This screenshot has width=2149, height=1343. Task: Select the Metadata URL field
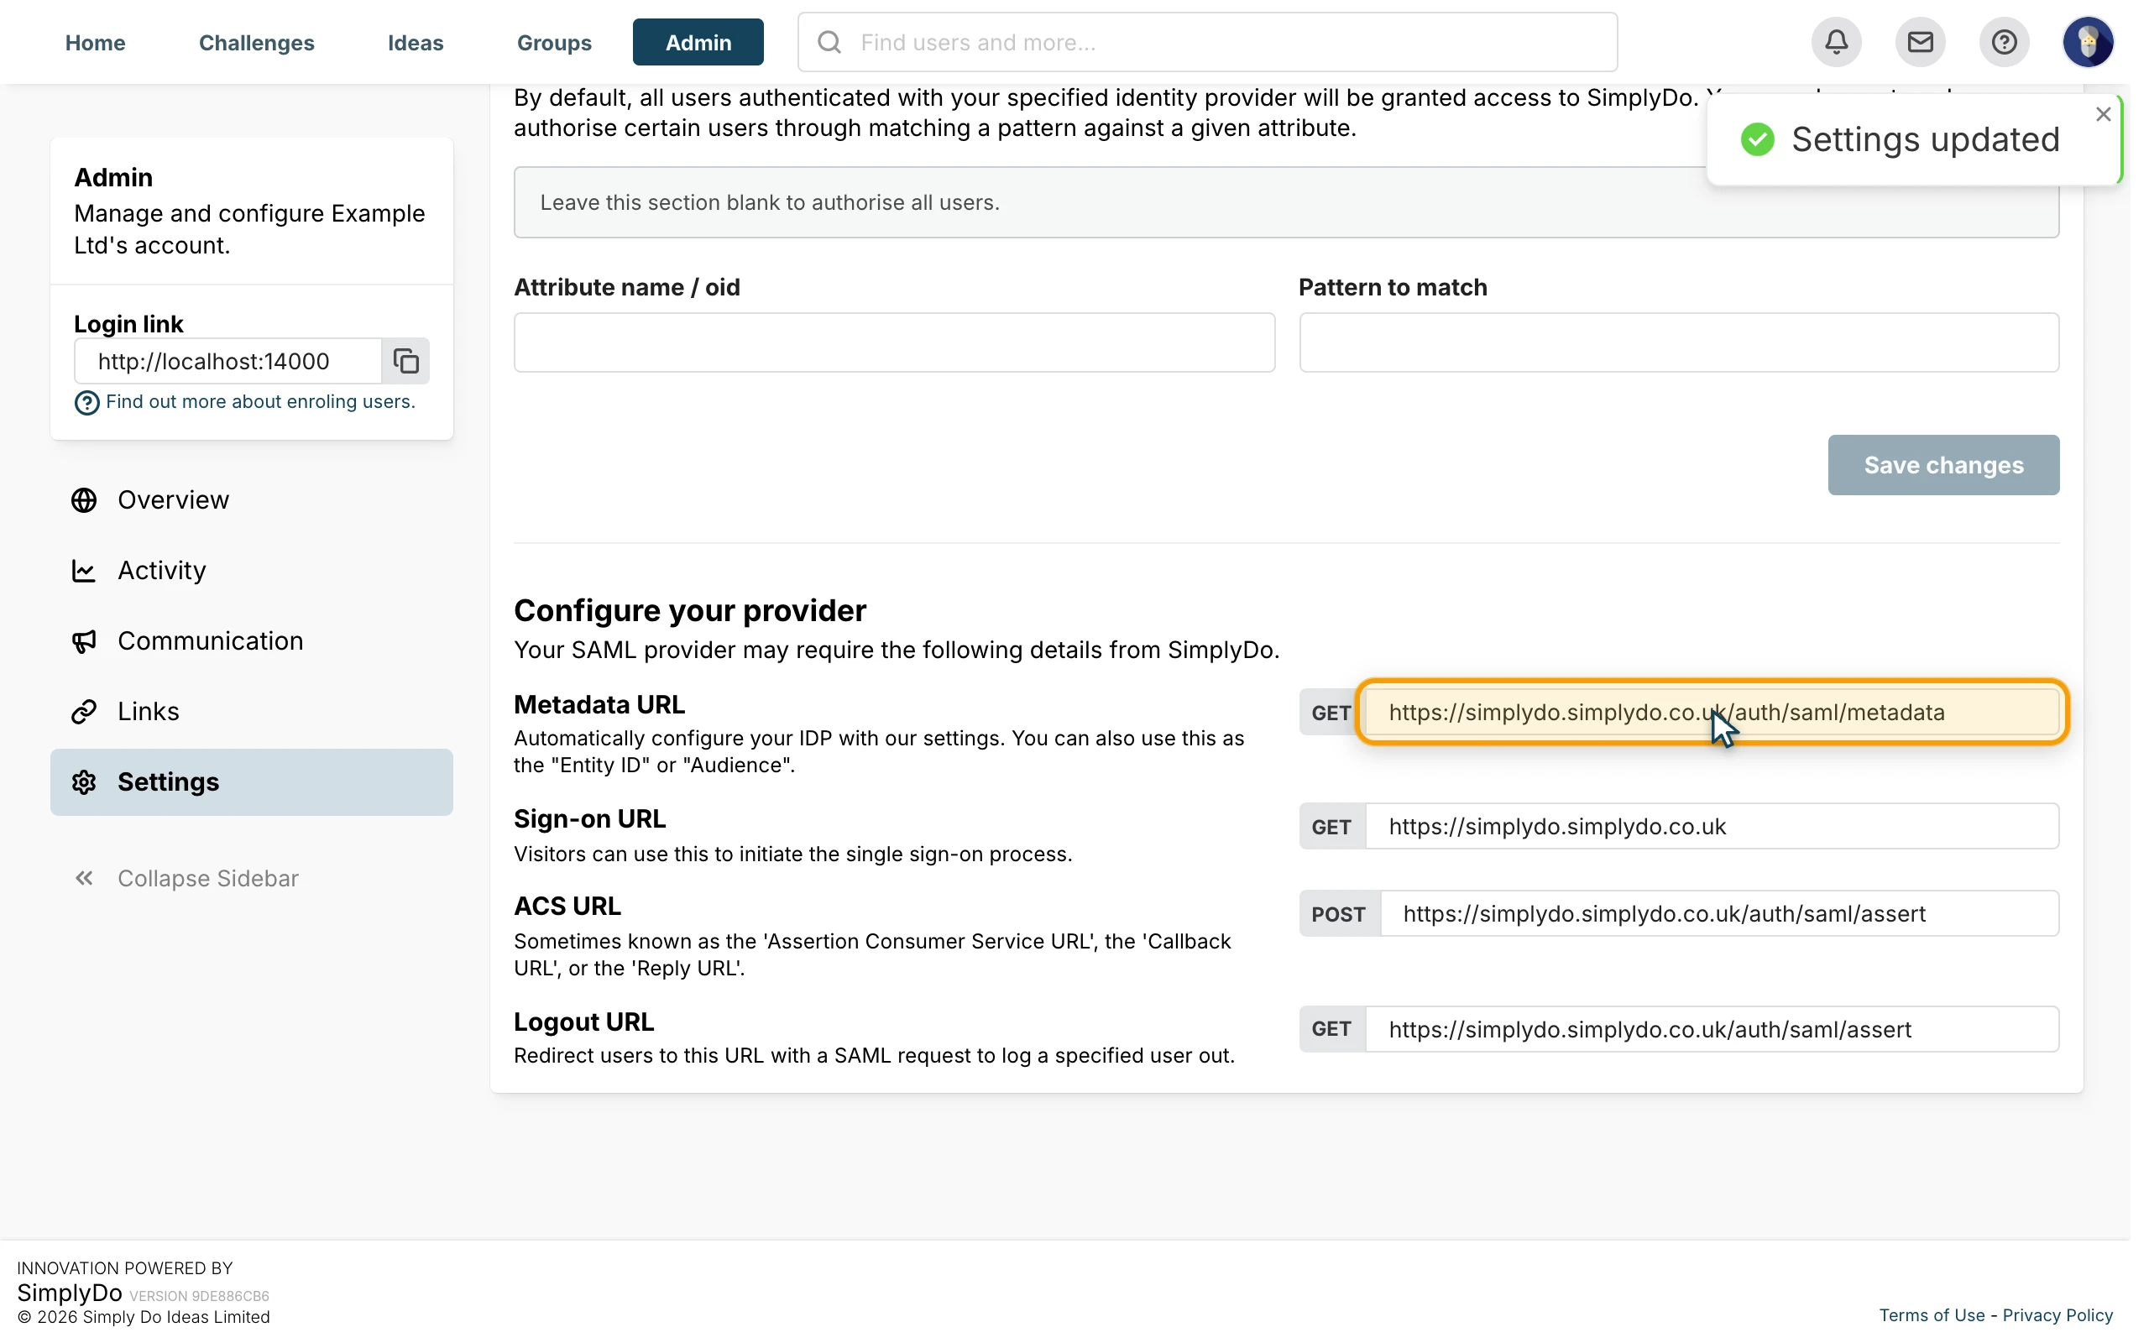[1711, 713]
